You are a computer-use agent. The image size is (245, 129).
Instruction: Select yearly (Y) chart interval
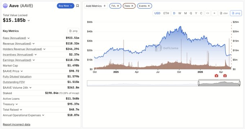pyautogui.click(x=196, y=13)
